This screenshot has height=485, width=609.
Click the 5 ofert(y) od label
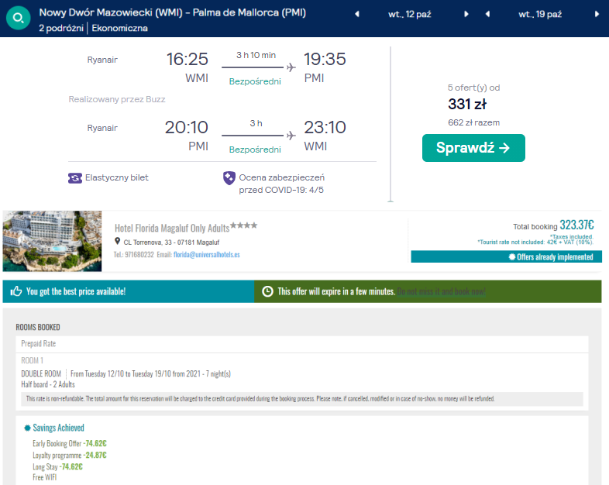click(473, 88)
